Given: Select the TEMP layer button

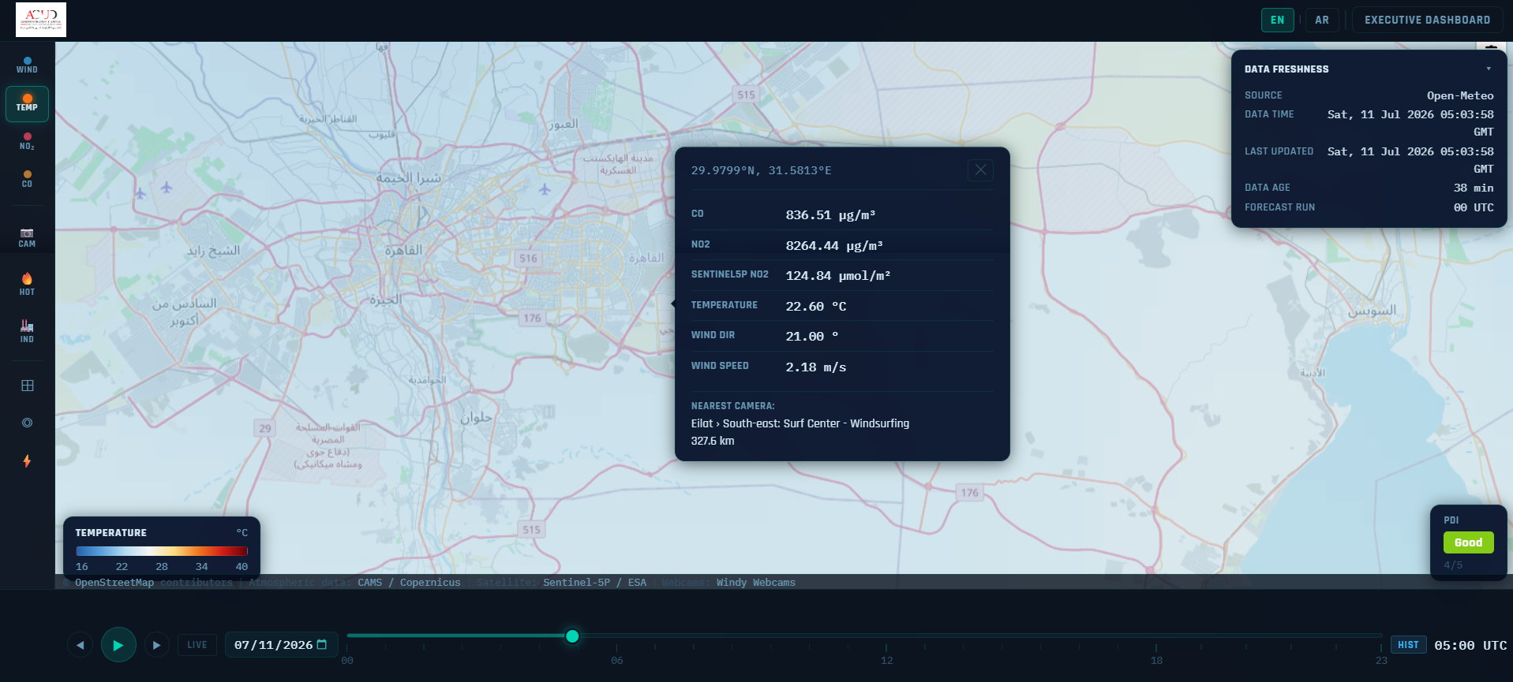Looking at the screenshot, I should pyautogui.click(x=27, y=104).
